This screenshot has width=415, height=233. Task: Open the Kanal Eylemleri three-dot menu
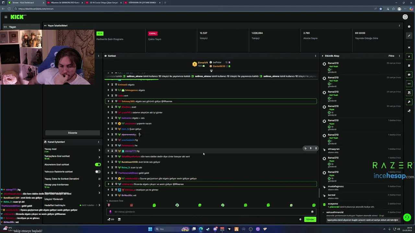click(99, 142)
